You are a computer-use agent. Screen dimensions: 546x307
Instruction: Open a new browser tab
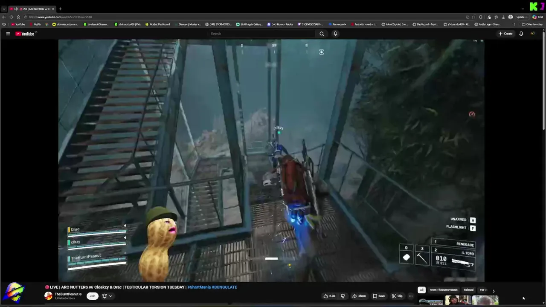click(60, 9)
